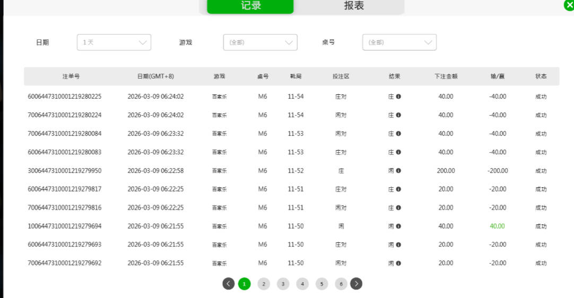Viewport: 574px width, 298px height.
Task: Go to previous page with left arrow
Action: pos(228,284)
